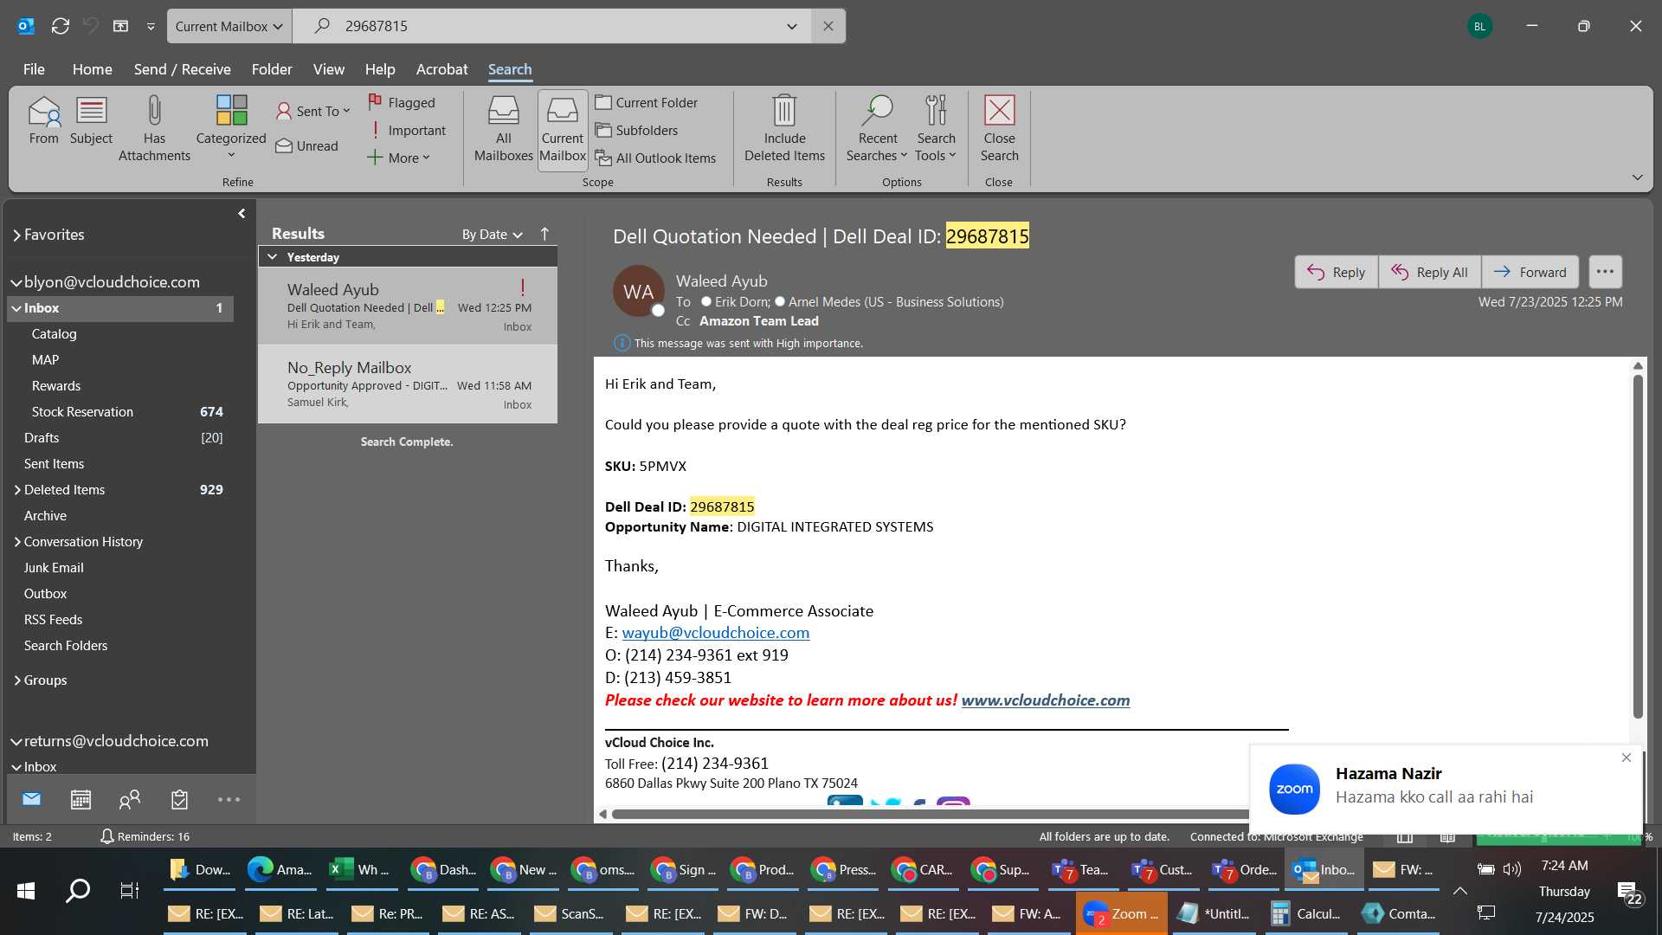Open the File menu
The width and height of the screenshot is (1662, 935).
click(34, 69)
